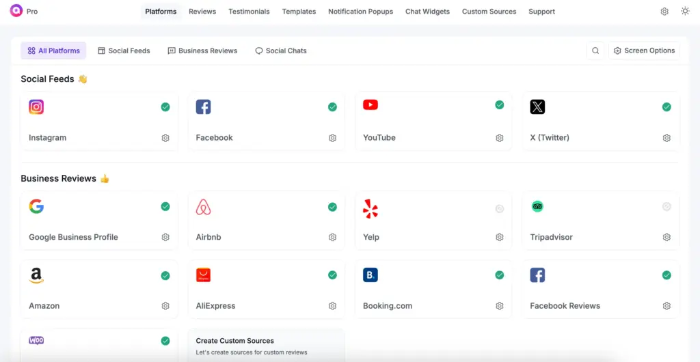Disable the Facebook feed checkmark
700x362 pixels.
pos(333,107)
